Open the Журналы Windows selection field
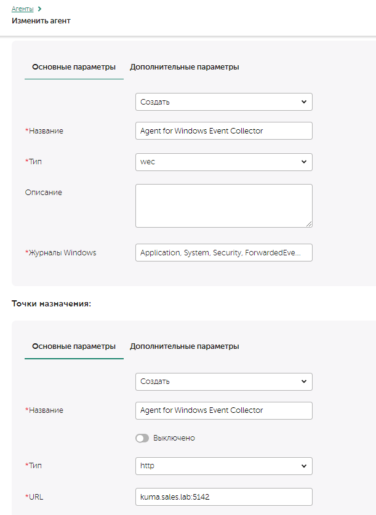The width and height of the screenshot is (376, 515). [223, 253]
